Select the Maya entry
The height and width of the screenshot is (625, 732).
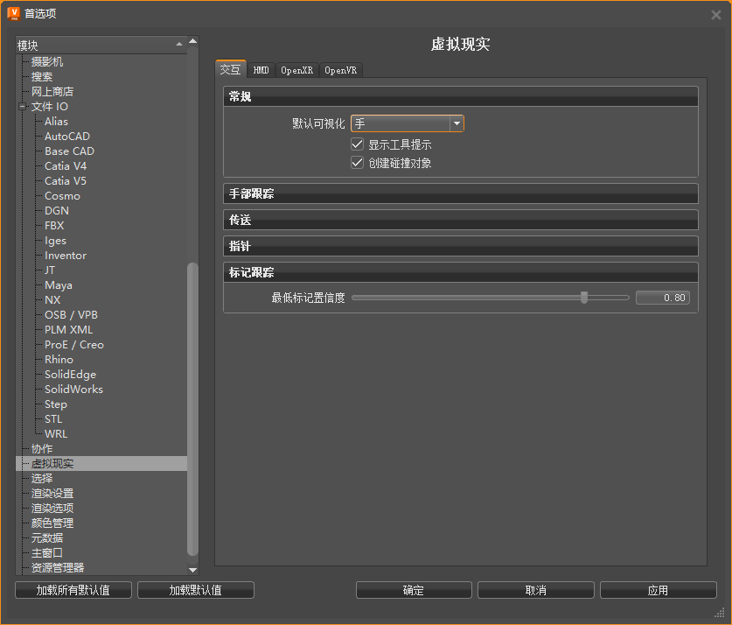[x=59, y=285]
